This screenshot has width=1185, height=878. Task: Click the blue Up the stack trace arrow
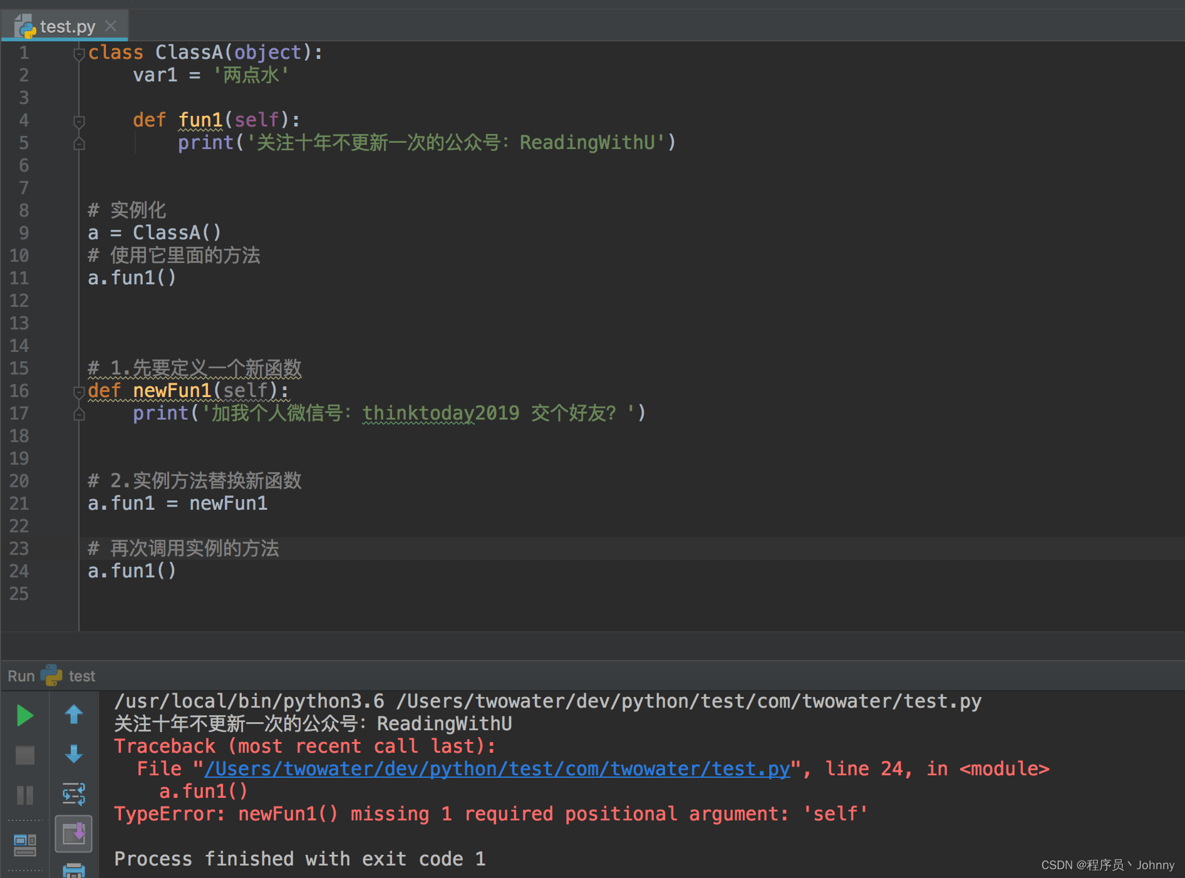coord(74,714)
